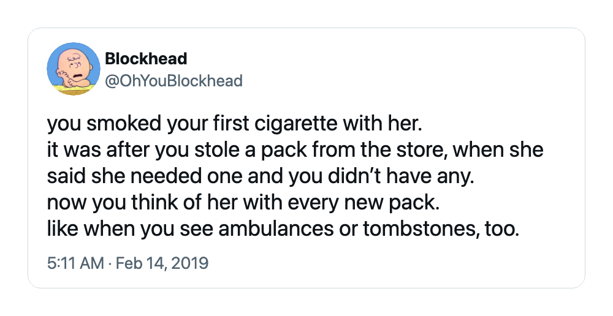The width and height of the screenshot is (613, 316).
Task: Open the Charlie Brown profile avatar
Action: click(x=74, y=69)
